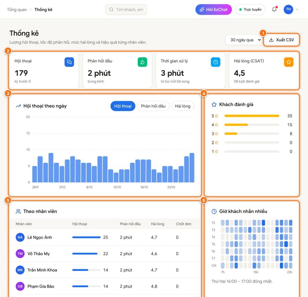The height and width of the screenshot is (297, 308).
Task: Click the Thống kê breadcrumb item
Action: click(x=43, y=9)
